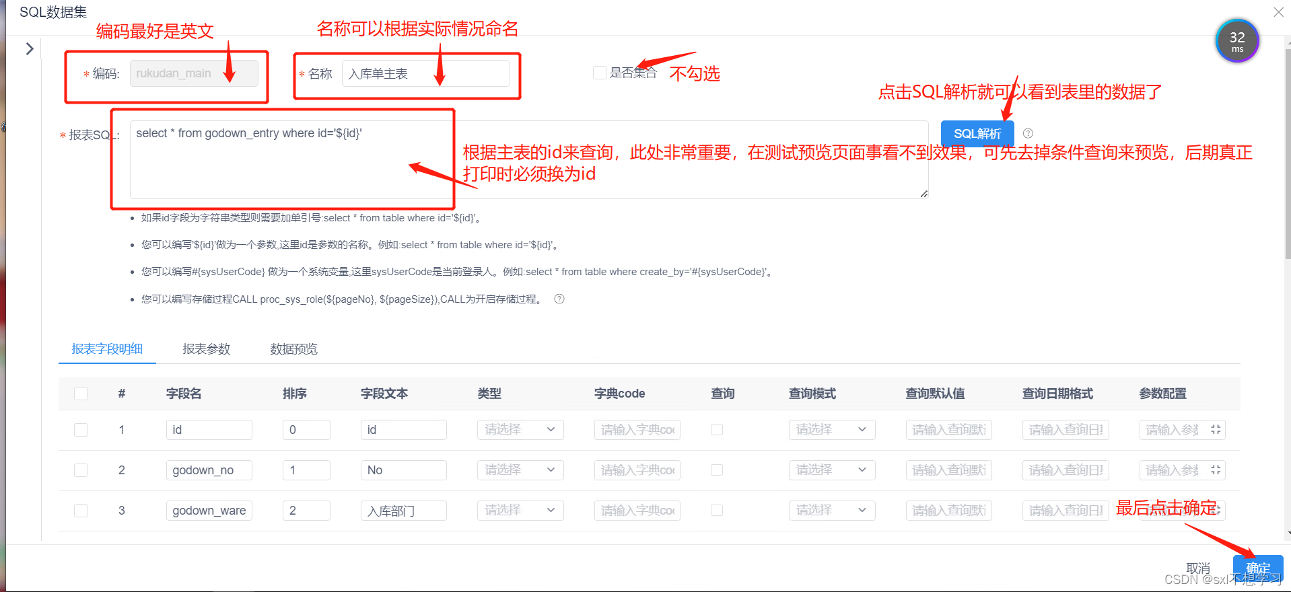Click the 编码 field rukudan_main

[x=194, y=73]
